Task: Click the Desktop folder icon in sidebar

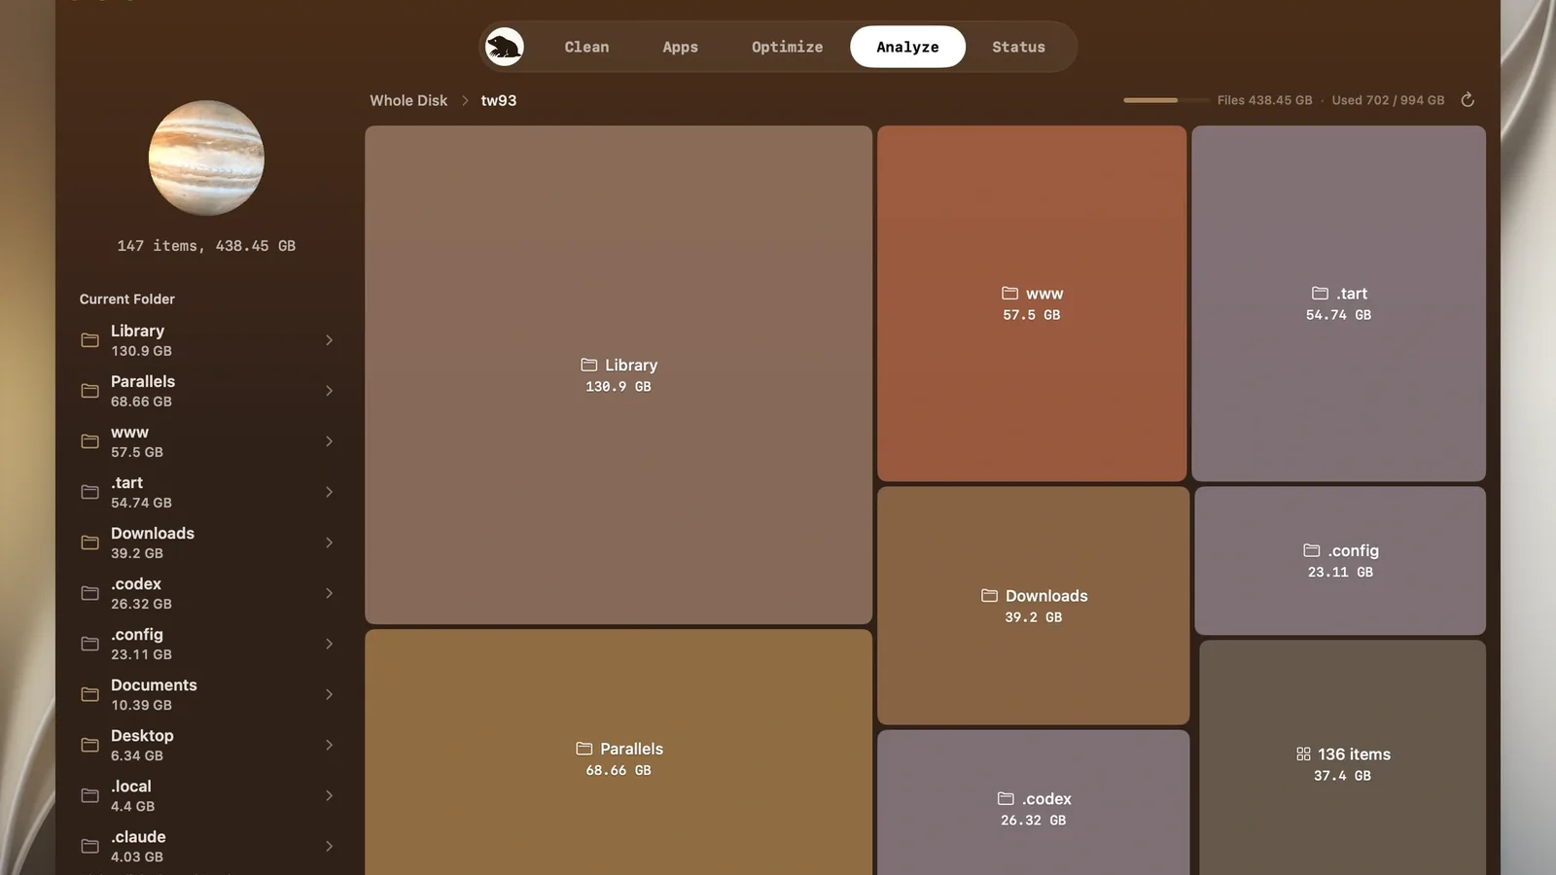Action: coord(89,745)
